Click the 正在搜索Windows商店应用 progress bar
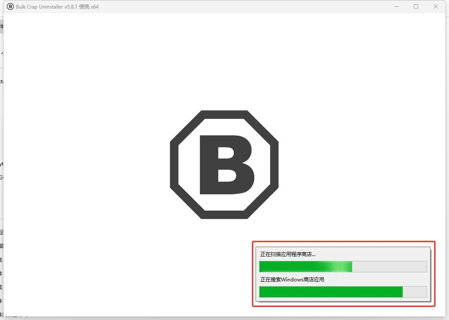This screenshot has height=320, width=449. [343, 292]
